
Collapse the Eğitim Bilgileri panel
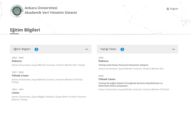(86, 49)
